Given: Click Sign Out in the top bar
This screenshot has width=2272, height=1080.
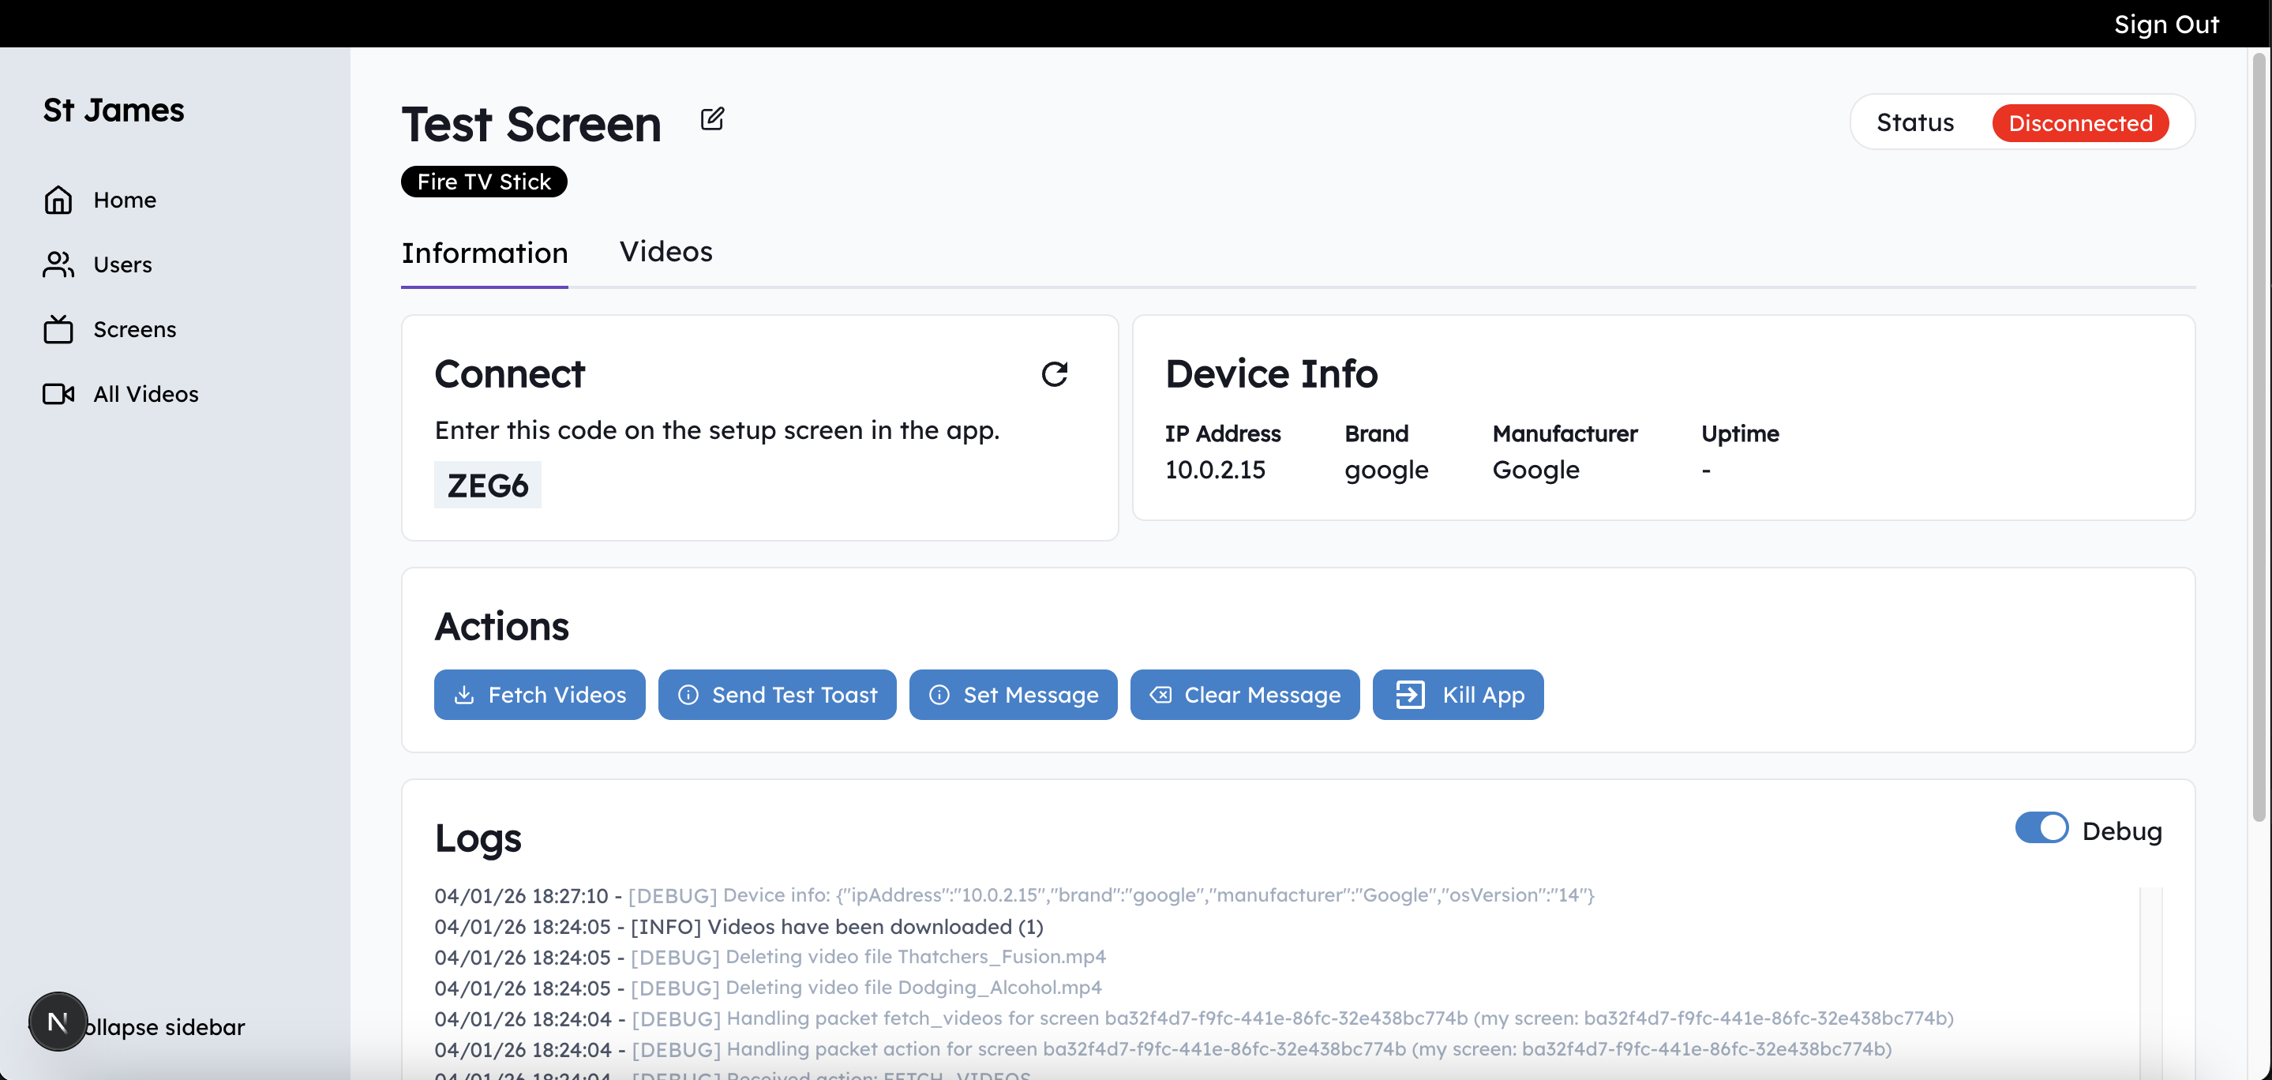Looking at the screenshot, I should [2165, 24].
